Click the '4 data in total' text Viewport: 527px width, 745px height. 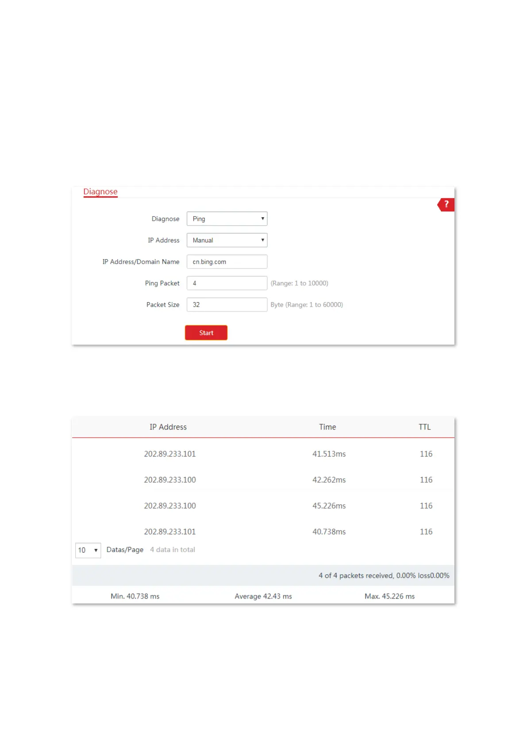tap(173, 549)
